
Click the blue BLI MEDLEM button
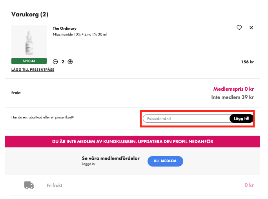point(165,161)
